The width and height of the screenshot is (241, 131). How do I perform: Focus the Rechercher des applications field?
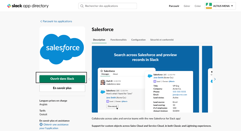click(x=107, y=6)
